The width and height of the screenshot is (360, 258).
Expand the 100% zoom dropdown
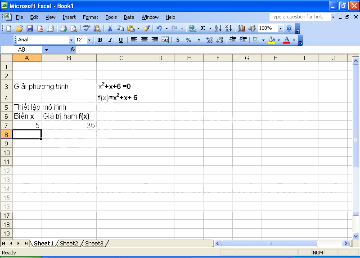(280, 28)
